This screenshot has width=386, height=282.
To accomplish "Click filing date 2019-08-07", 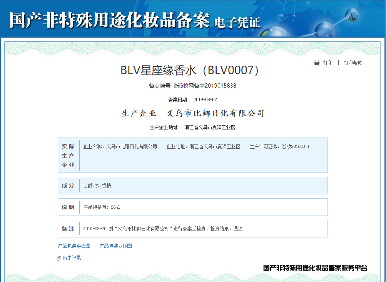I will (205, 100).
